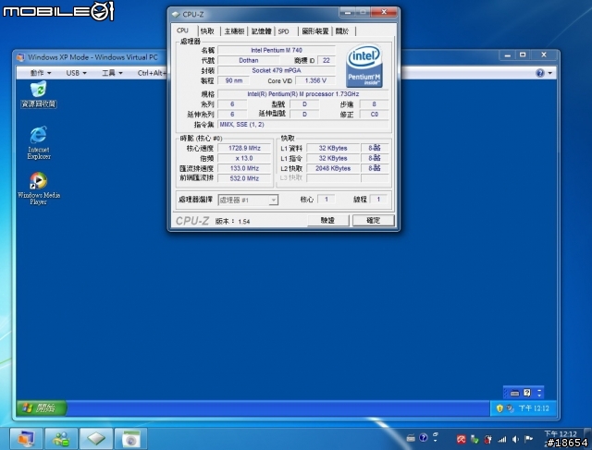The image size is (592, 450).
Task: Open volume speaker tray icon
Action: (515, 439)
